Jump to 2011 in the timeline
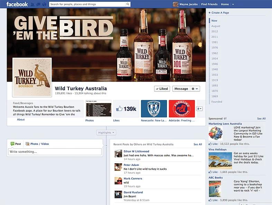The width and height of the screenshot is (272, 205). click(x=215, y=37)
